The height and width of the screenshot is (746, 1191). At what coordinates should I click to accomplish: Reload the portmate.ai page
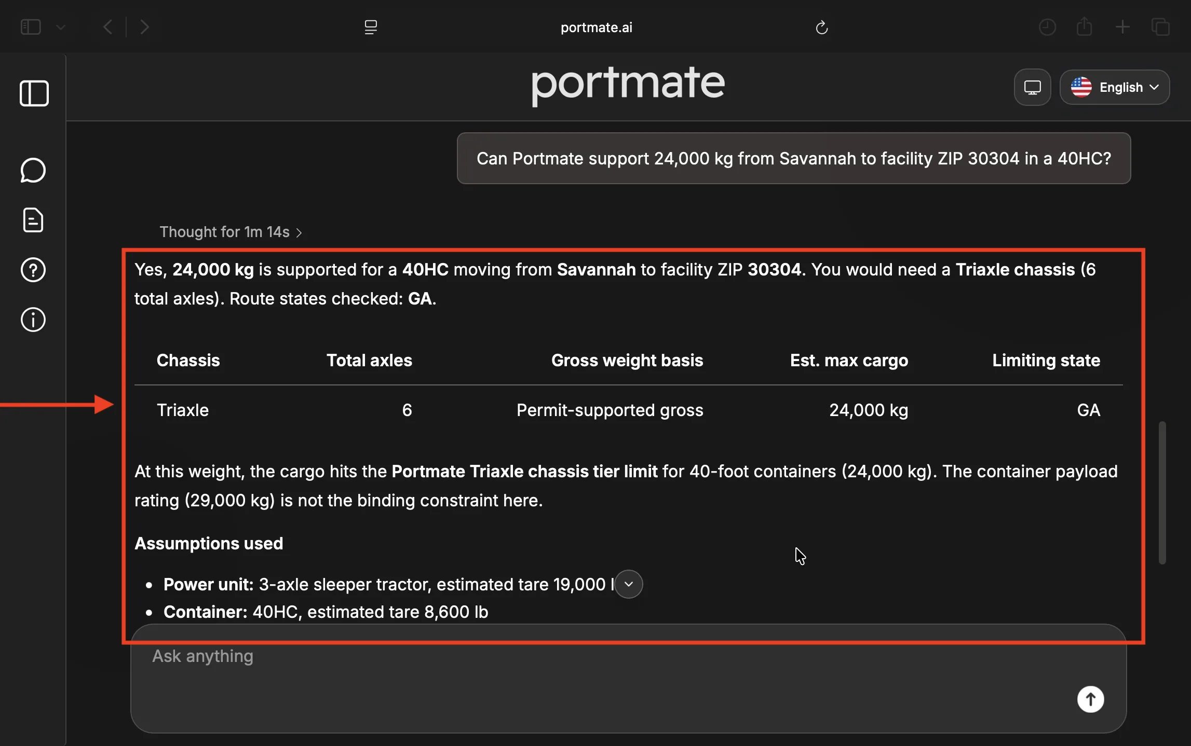[x=821, y=27]
